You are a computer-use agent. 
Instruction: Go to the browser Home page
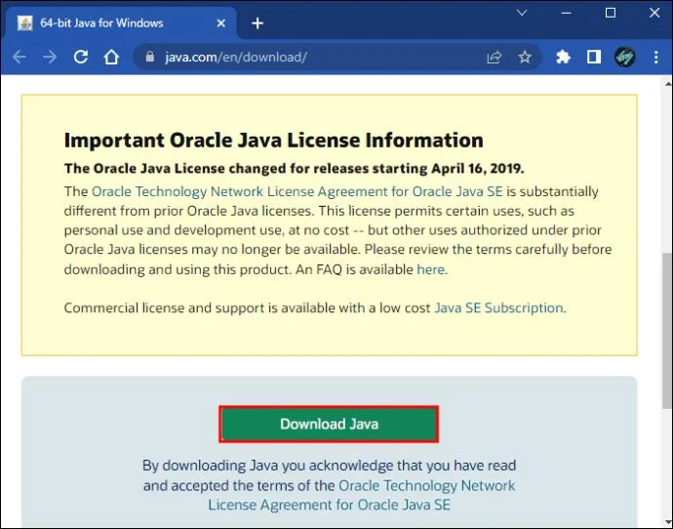(x=111, y=57)
